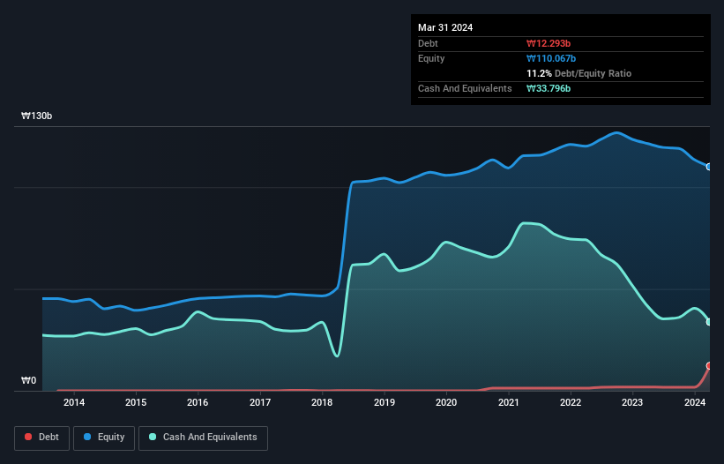Click the 2021 x-axis label
This screenshot has width=724, height=464.
pyautogui.click(x=508, y=402)
